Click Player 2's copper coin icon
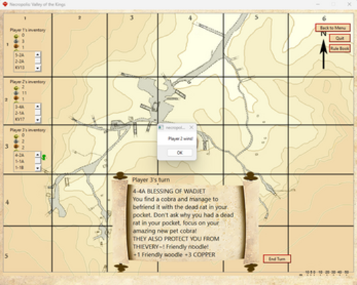The image size is (357, 285). point(16,99)
